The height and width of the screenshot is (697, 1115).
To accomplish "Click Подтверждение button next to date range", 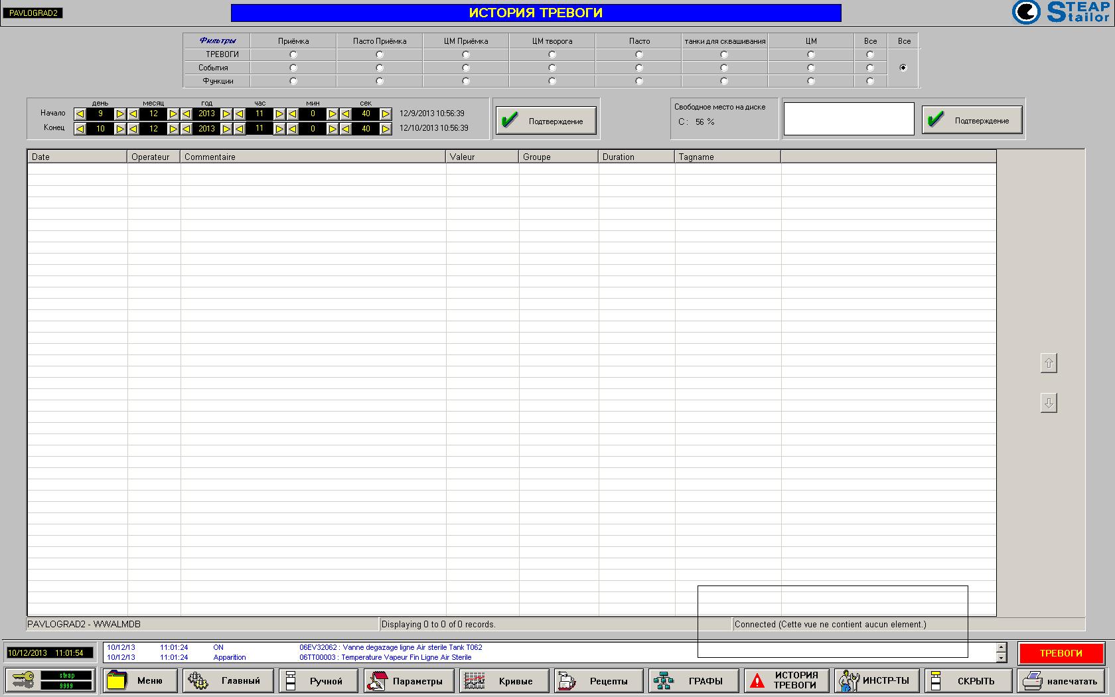I will pos(546,121).
